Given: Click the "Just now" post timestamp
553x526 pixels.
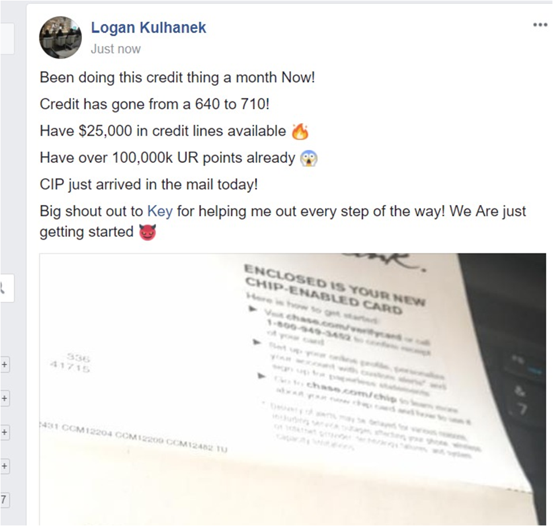Looking at the screenshot, I should click(116, 48).
